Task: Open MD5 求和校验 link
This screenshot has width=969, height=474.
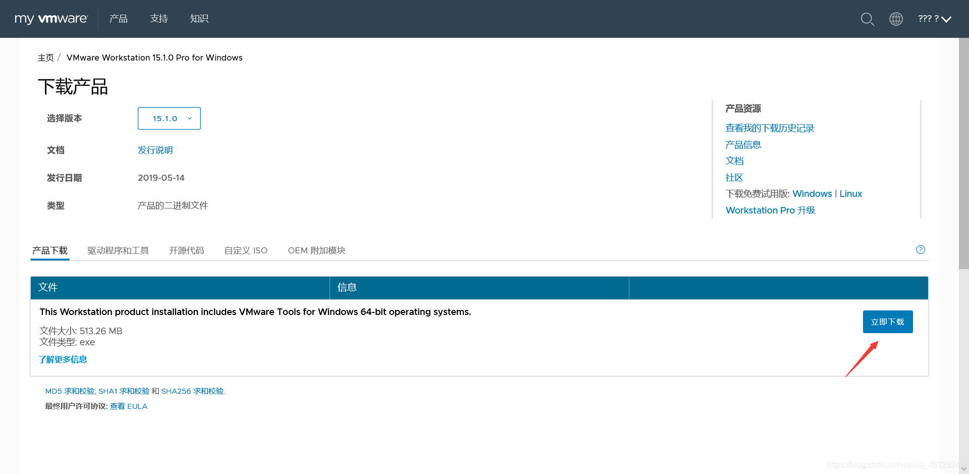Action: coord(70,391)
